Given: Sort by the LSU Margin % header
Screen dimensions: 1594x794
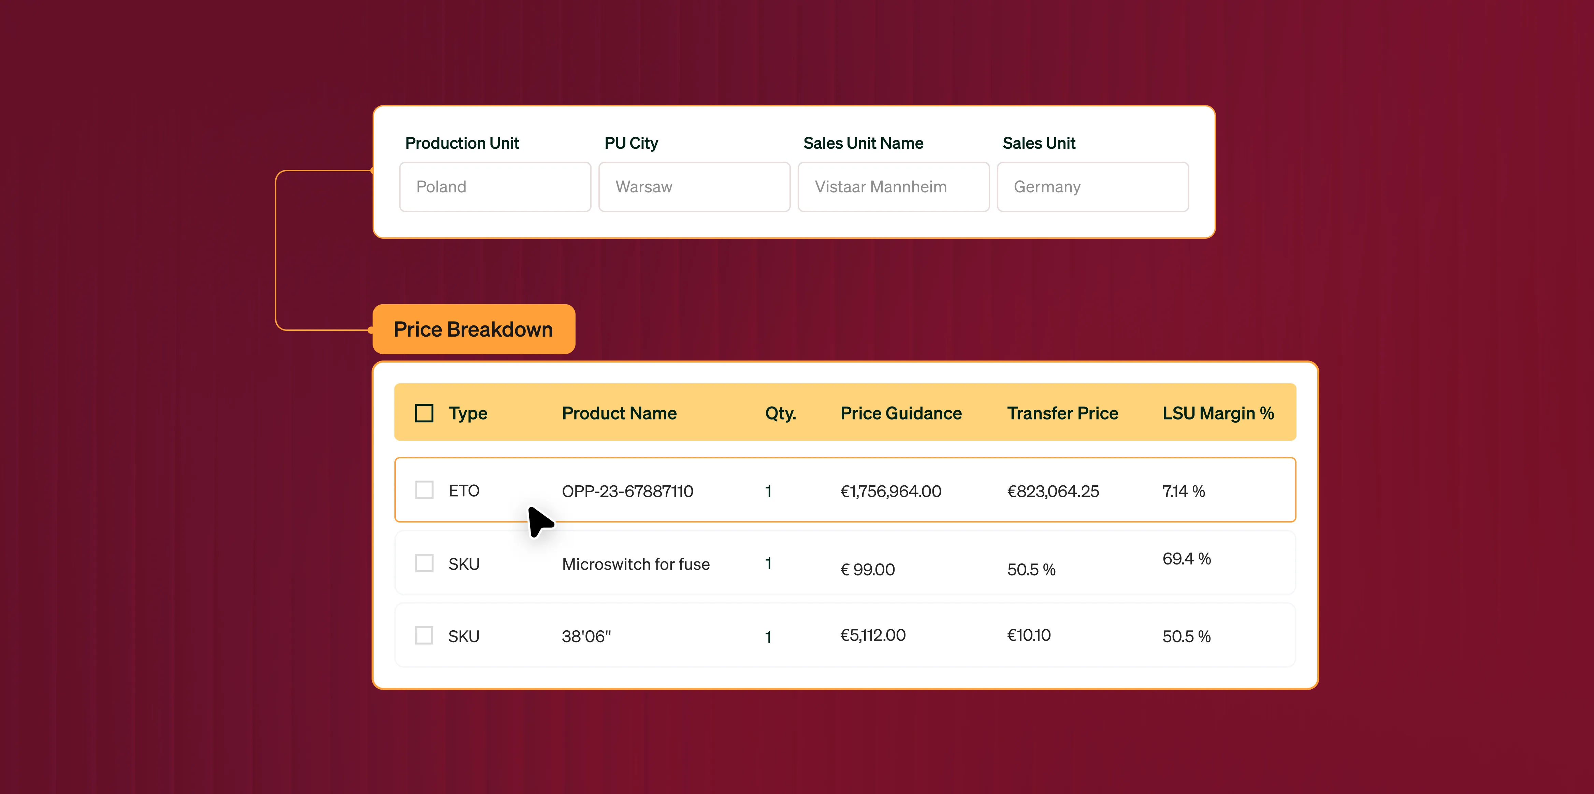Looking at the screenshot, I should pyautogui.click(x=1217, y=413).
